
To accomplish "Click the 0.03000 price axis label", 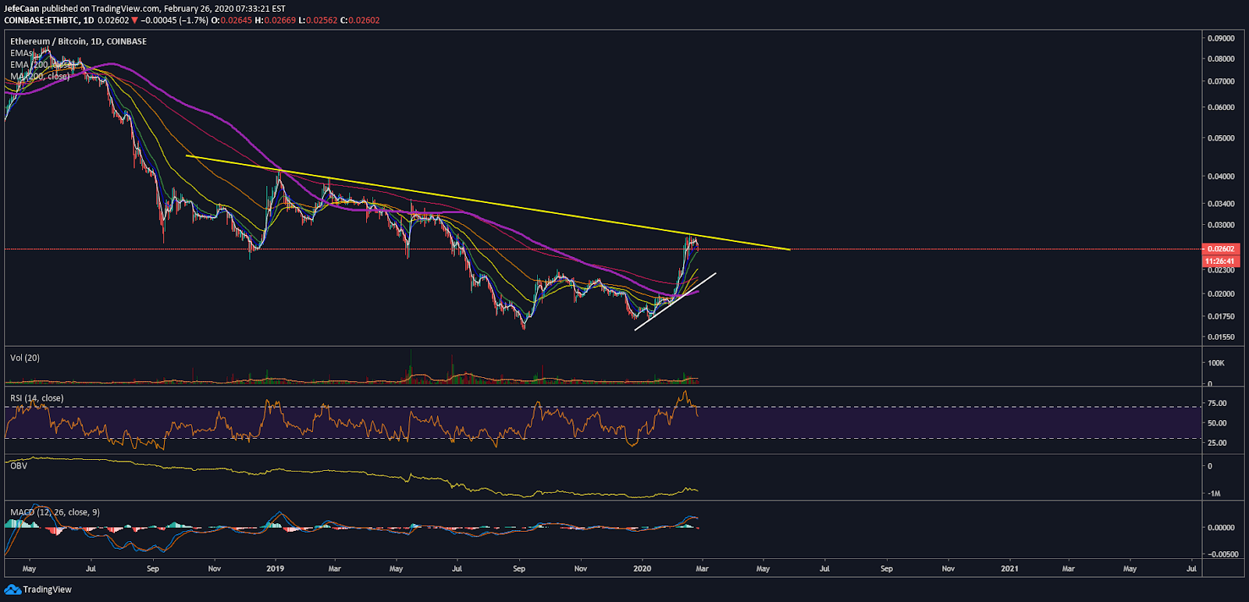I will tap(1221, 225).
